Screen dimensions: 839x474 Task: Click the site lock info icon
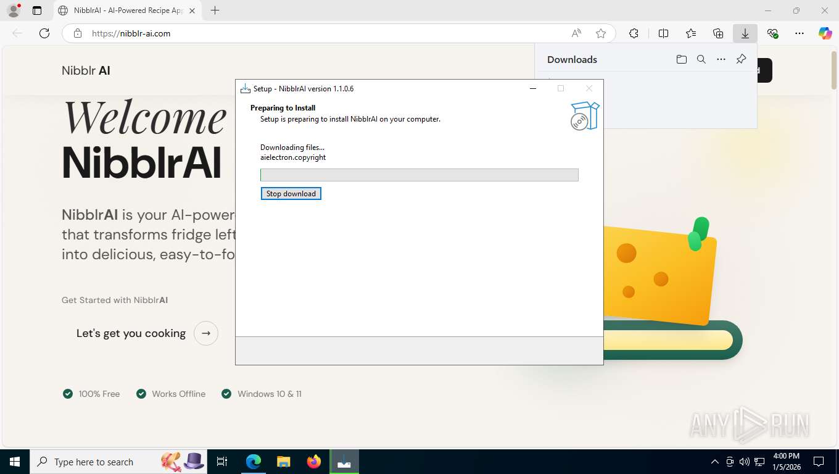78,33
